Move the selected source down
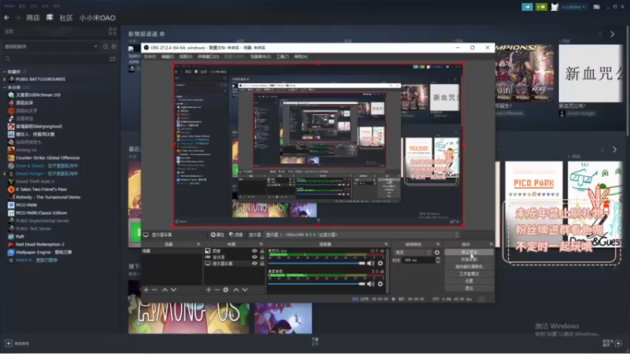The width and height of the screenshot is (630, 354). (245, 289)
